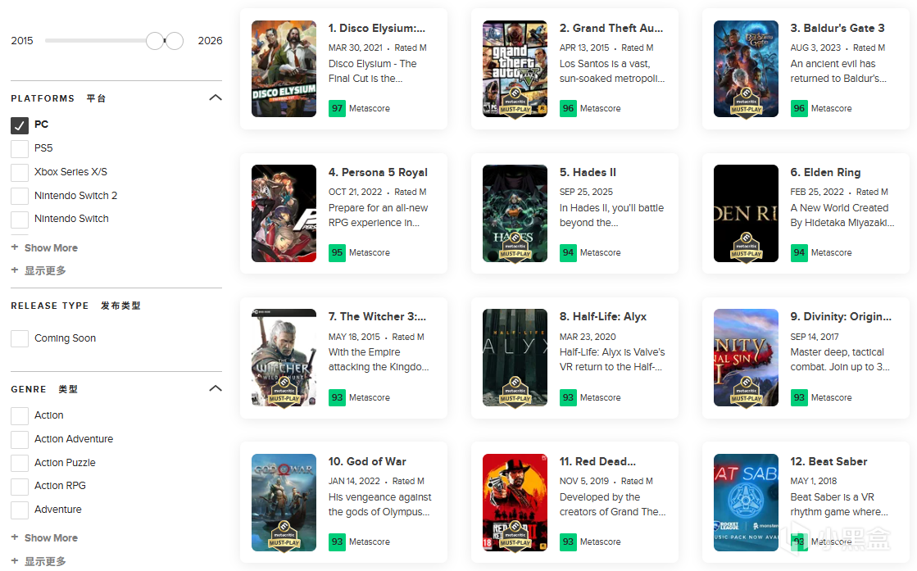The width and height of the screenshot is (917, 571).
Task: Click the left handle of the year slider
Action: tap(155, 40)
